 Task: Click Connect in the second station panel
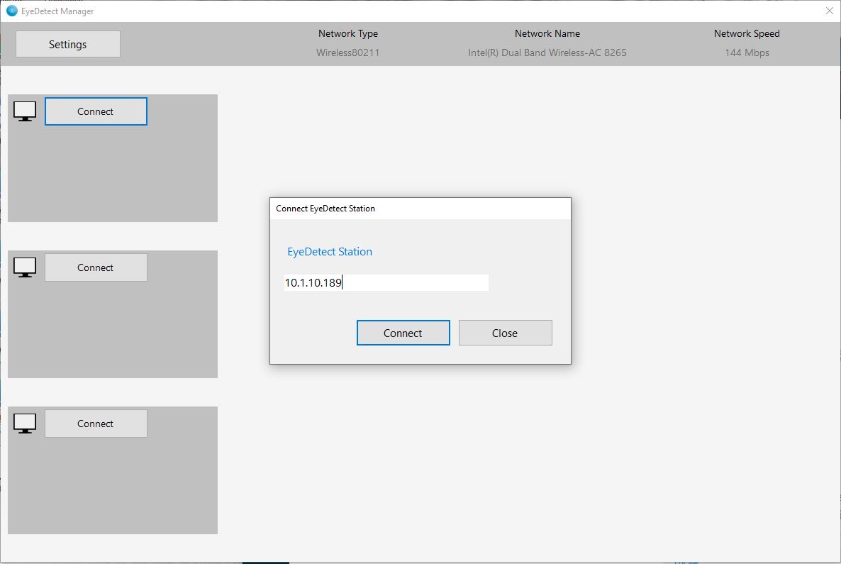(96, 267)
